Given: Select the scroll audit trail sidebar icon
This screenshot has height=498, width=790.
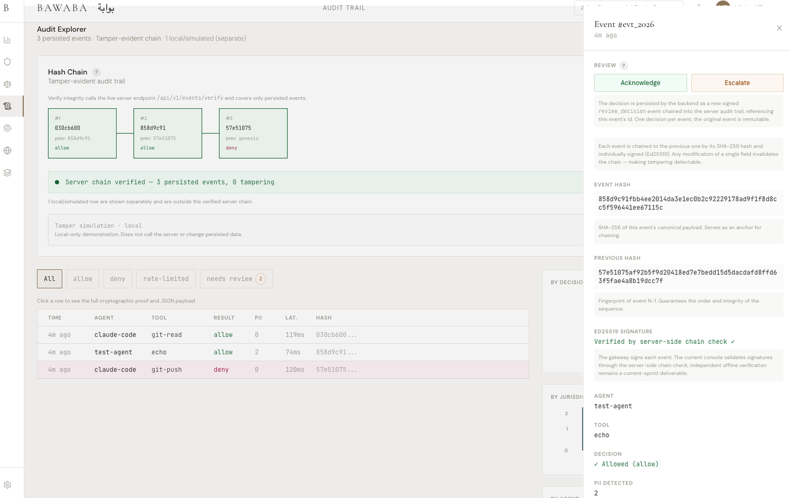Looking at the screenshot, I should pyautogui.click(x=7, y=106).
